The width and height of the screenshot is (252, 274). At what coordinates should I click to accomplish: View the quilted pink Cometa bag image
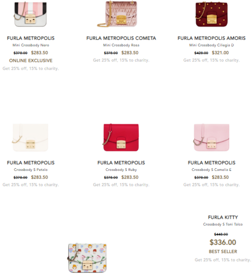pos(117,14)
